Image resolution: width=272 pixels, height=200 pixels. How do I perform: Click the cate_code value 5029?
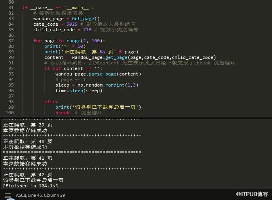click(72, 24)
